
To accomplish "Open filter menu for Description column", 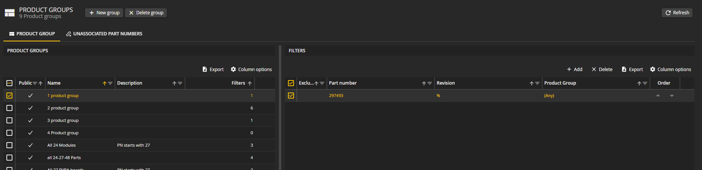I will [x=180, y=83].
